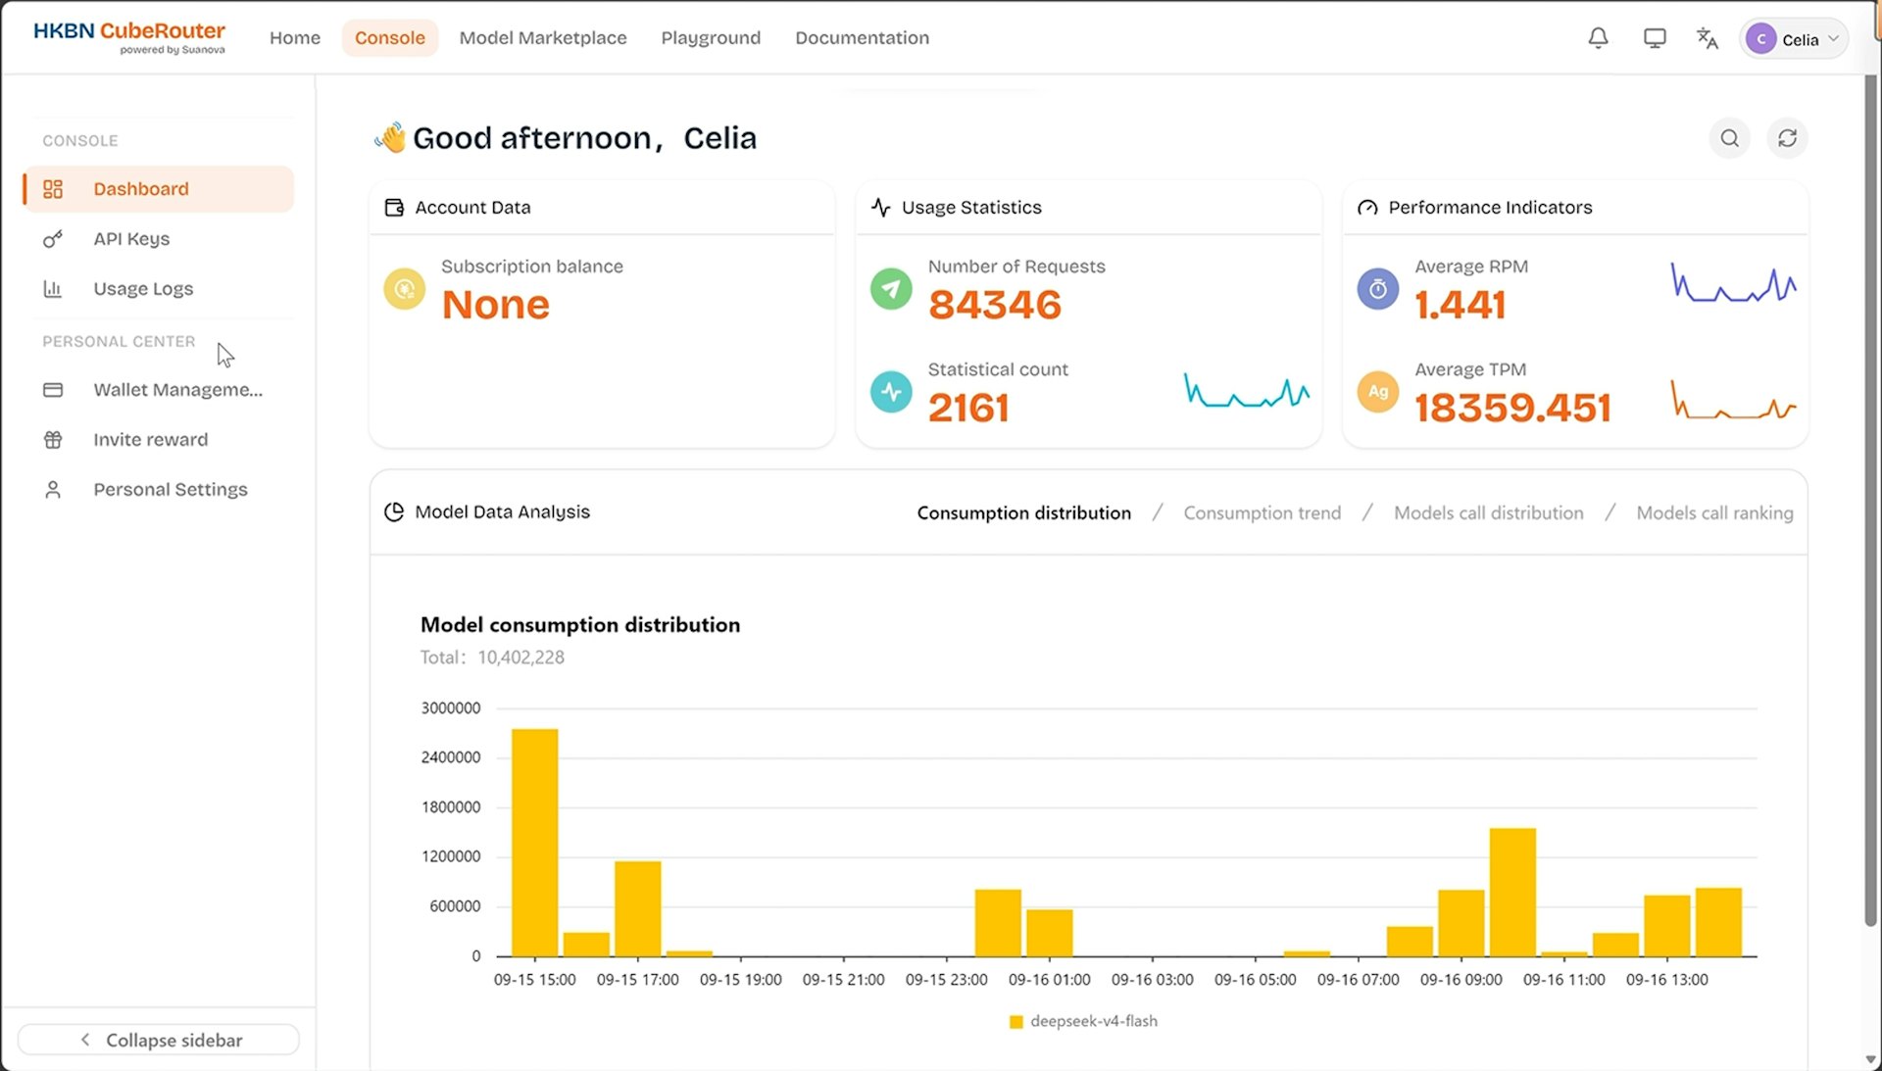Click the tallest bar at 09-15 15:00

(534, 843)
